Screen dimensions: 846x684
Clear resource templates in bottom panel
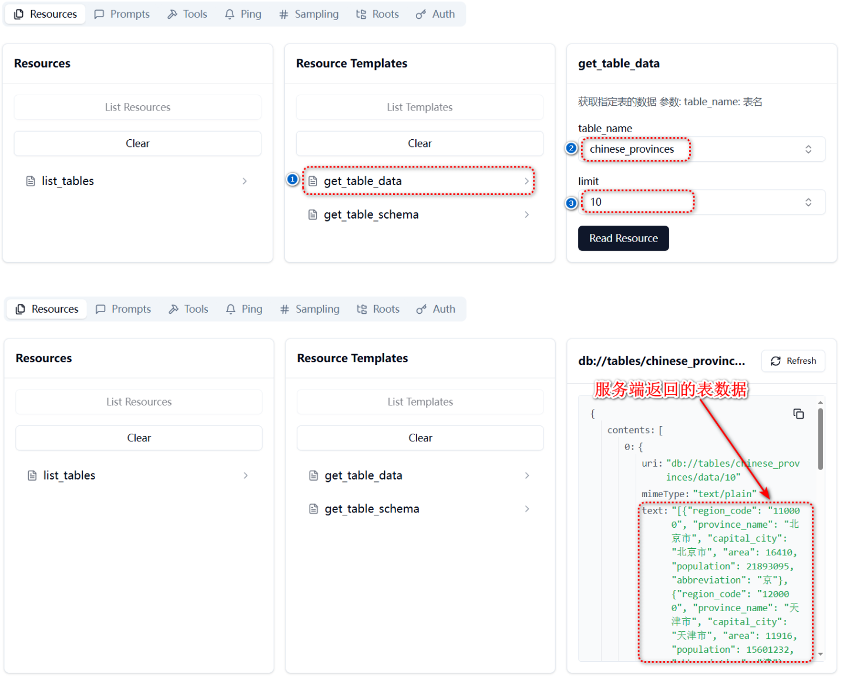tap(420, 438)
